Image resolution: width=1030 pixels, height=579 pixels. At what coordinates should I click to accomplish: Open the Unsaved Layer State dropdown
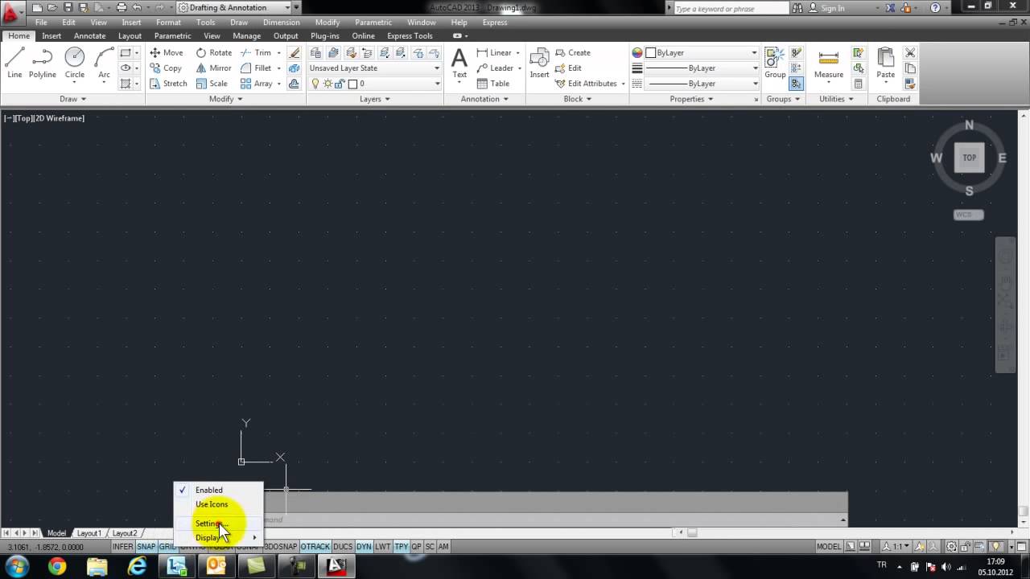point(375,68)
